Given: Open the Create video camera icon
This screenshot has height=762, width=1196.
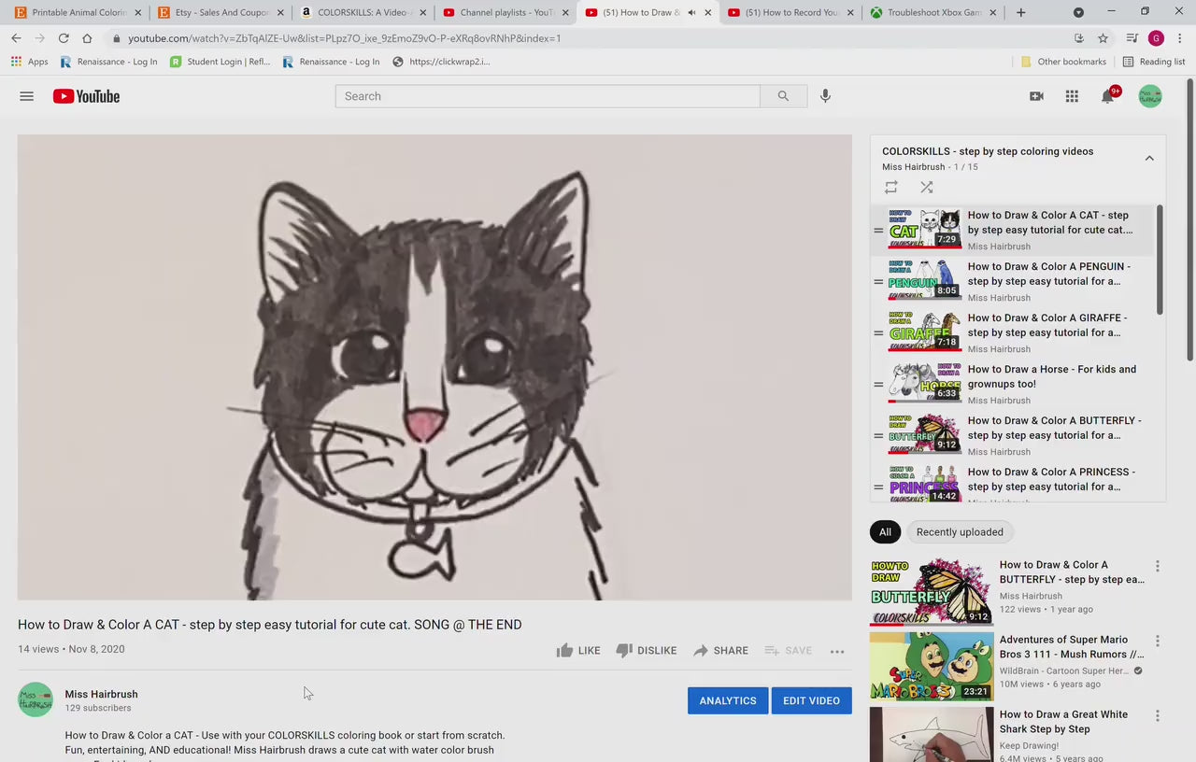Looking at the screenshot, I should (1036, 96).
